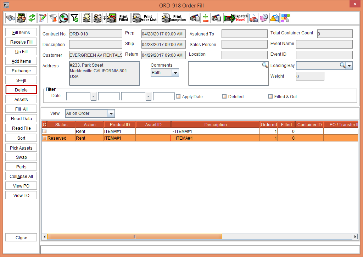Click the Fill Items button

(21, 33)
